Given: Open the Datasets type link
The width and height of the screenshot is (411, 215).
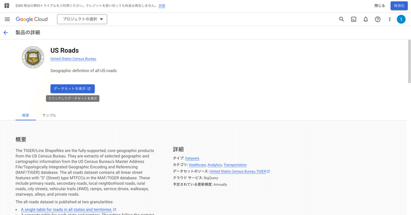Looking at the screenshot, I should tap(192, 158).
